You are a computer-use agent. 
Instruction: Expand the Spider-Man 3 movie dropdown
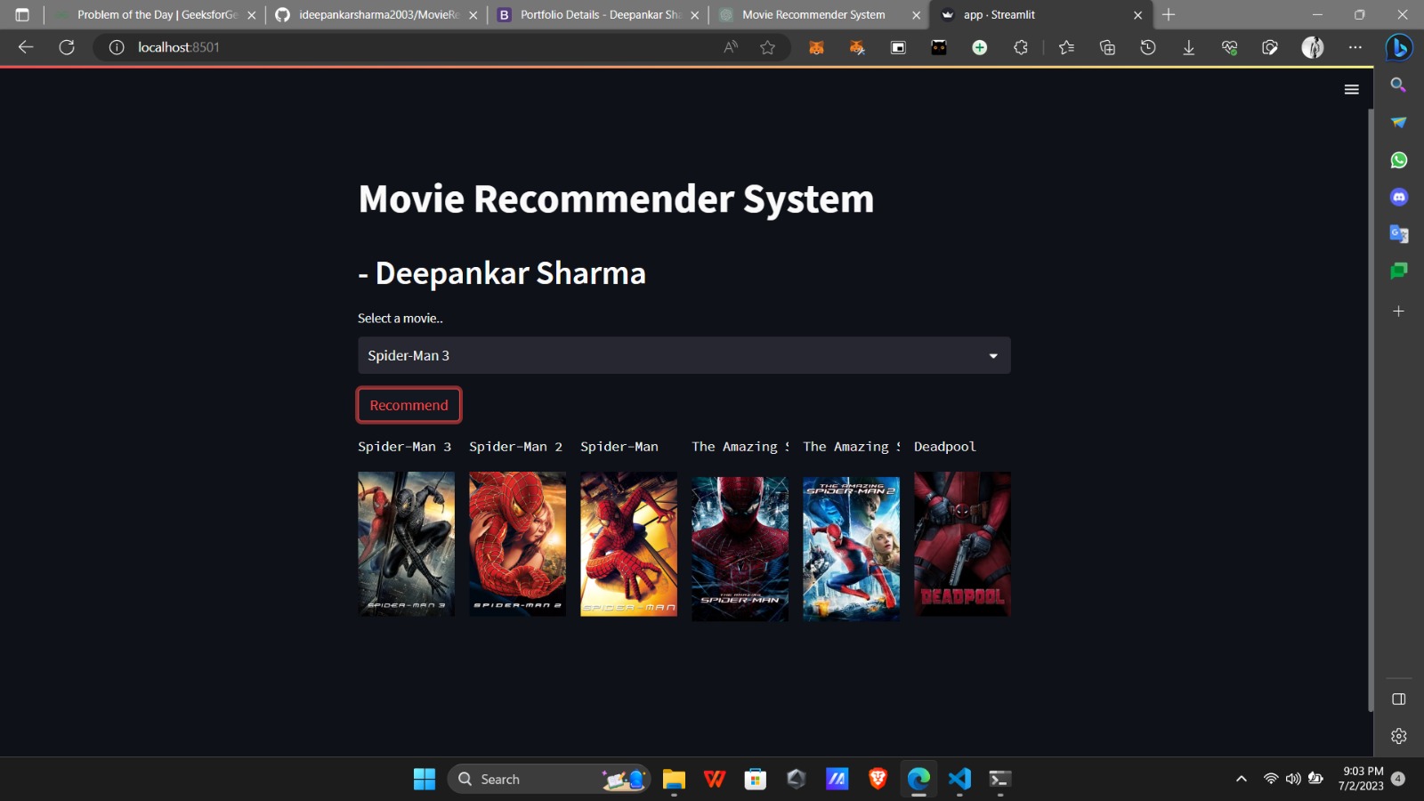tap(684, 355)
